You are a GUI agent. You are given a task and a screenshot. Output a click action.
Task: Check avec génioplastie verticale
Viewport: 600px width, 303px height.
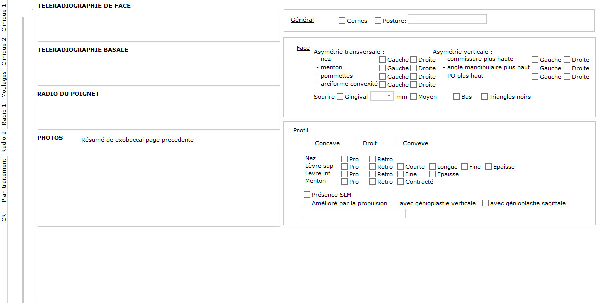tap(395, 203)
